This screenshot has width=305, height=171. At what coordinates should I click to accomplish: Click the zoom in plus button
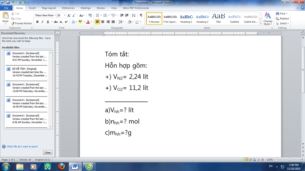(302, 160)
